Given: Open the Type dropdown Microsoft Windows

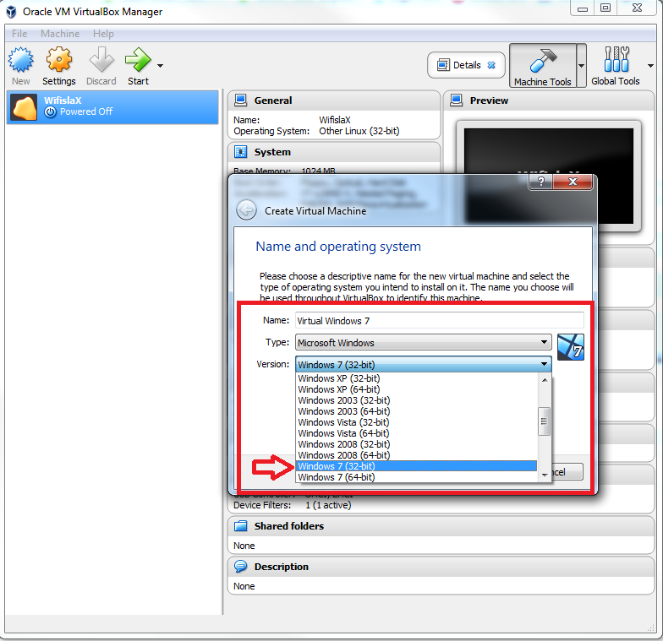Looking at the screenshot, I should tap(423, 343).
